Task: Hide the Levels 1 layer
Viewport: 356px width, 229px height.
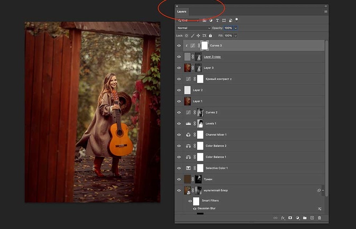Action: pos(179,124)
